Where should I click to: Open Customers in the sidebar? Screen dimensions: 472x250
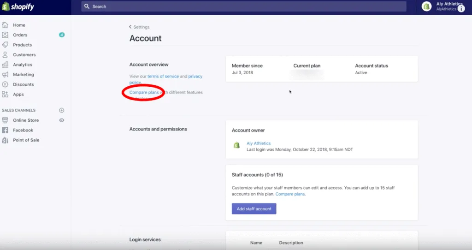coord(24,55)
